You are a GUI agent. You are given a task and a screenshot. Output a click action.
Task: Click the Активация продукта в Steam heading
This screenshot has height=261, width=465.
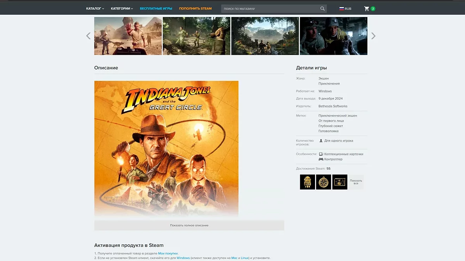tap(129, 245)
